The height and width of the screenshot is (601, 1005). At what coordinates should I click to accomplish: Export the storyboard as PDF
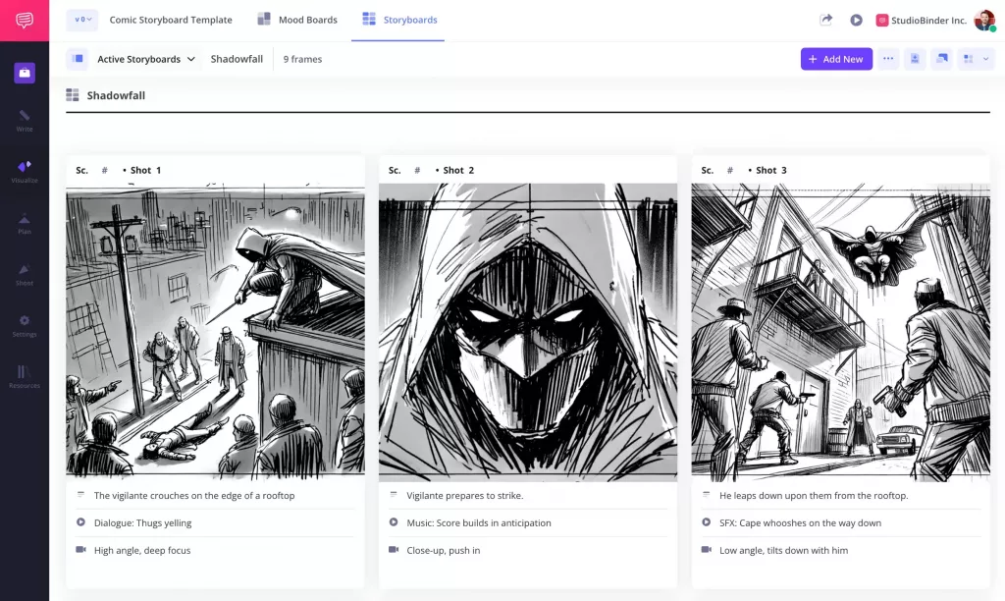click(916, 59)
